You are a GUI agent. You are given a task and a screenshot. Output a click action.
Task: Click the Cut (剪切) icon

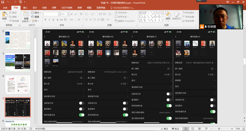point(14,13)
